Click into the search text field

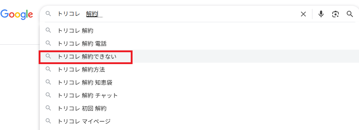(x=176, y=14)
